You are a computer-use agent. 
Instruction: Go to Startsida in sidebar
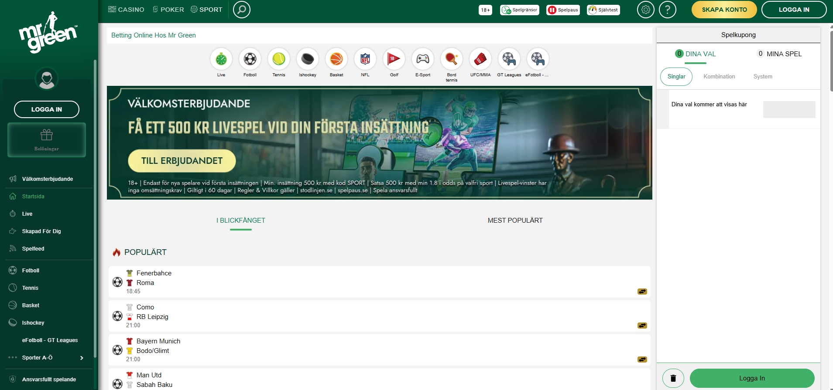tap(33, 197)
